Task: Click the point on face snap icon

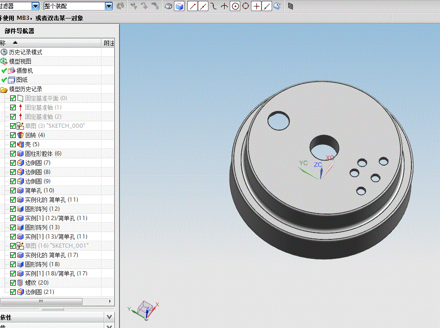Action: tap(277, 6)
